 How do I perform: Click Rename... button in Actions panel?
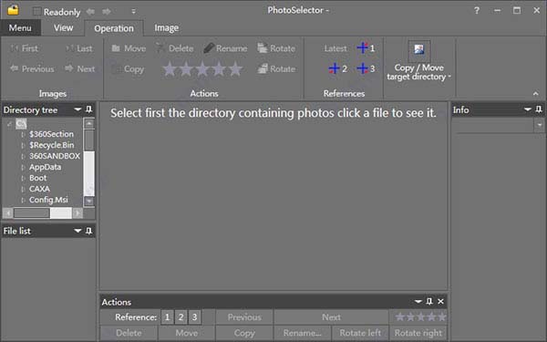tap(302, 333)
